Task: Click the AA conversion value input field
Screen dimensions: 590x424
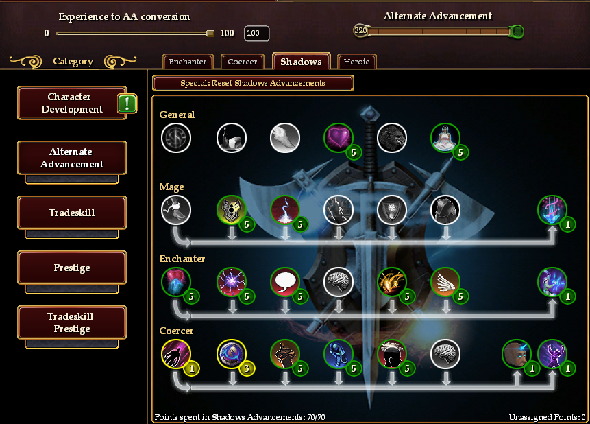Action: [x=256, y=33]
